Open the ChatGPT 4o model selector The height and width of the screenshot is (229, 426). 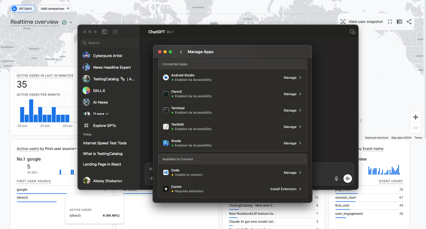coord(161,32)
